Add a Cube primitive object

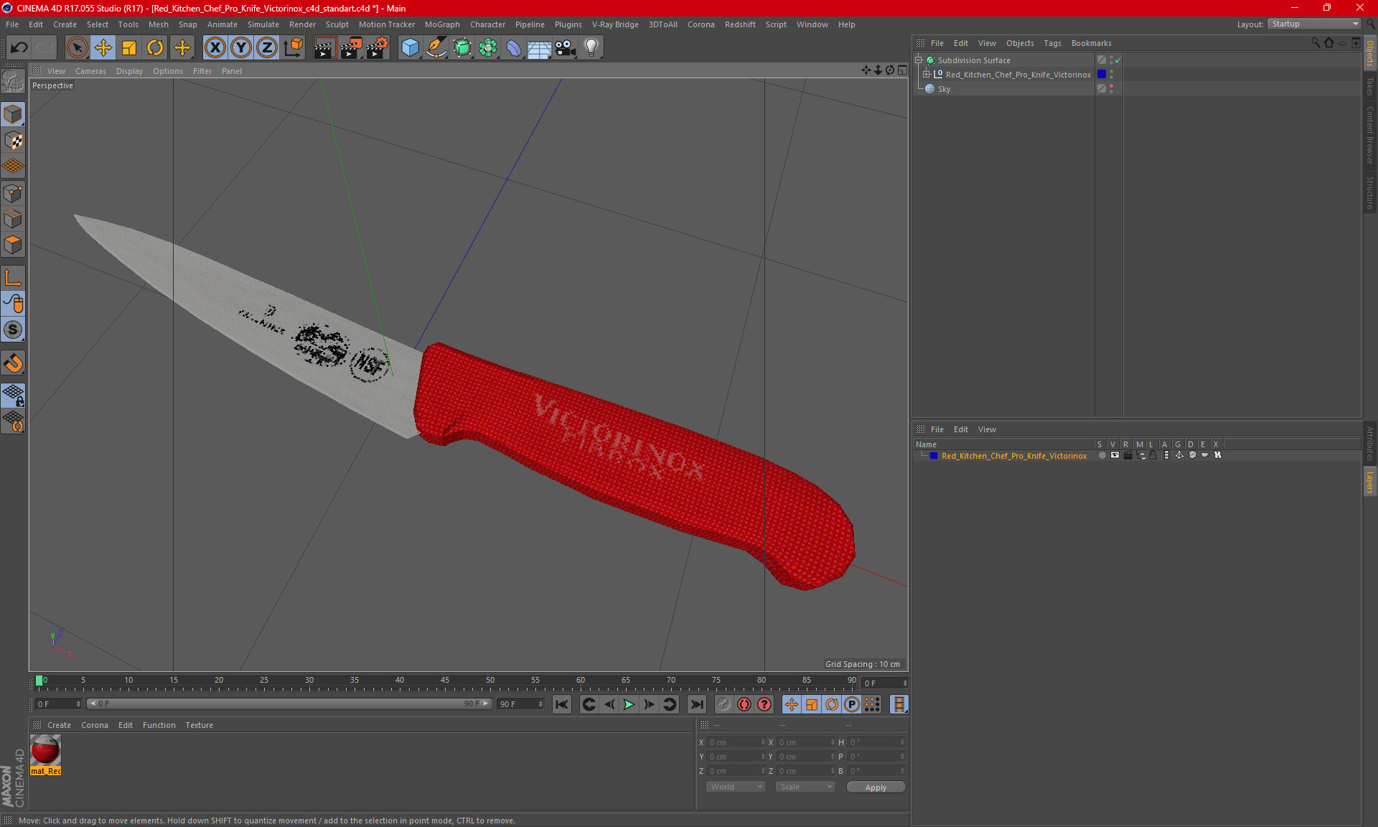pyautogui.click(x=410, y=48)
